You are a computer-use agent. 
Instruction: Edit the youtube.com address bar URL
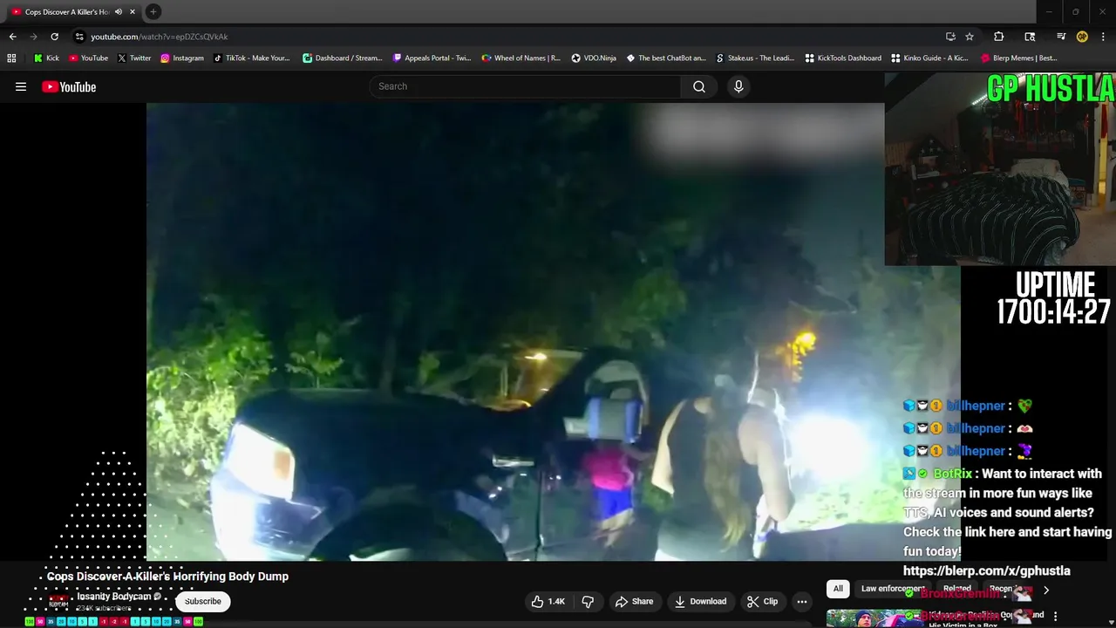click(x=160, y=37)
